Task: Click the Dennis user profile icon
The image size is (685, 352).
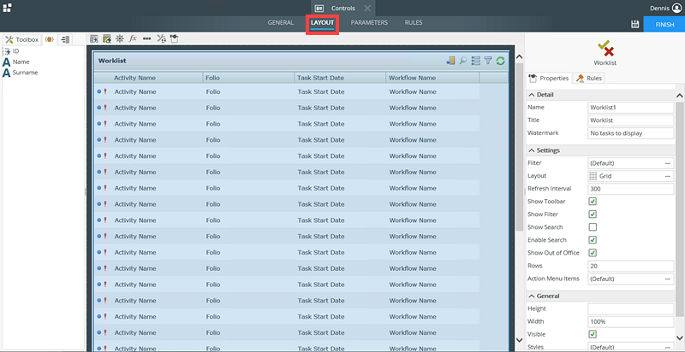Action: (676, 8)
